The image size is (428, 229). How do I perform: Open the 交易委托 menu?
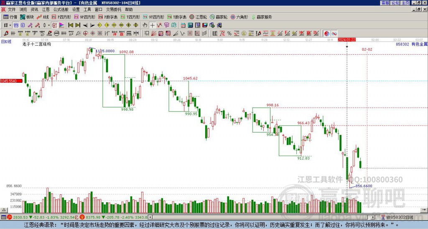114,10
